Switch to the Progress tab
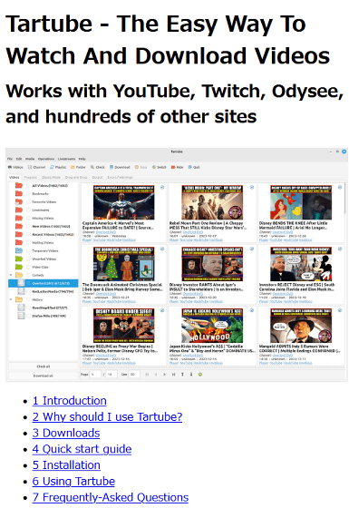Image resolution: width=349 pixels, height=508 pixels. point(31,177)
